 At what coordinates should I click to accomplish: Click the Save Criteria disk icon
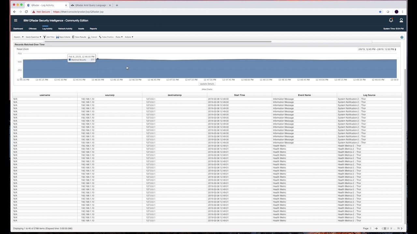tap(57, 37)
